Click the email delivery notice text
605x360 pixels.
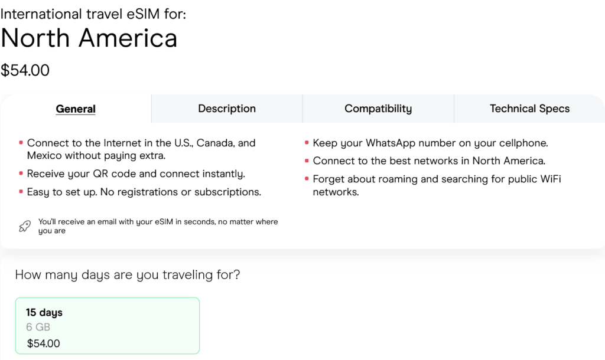[x=158, y=226]
